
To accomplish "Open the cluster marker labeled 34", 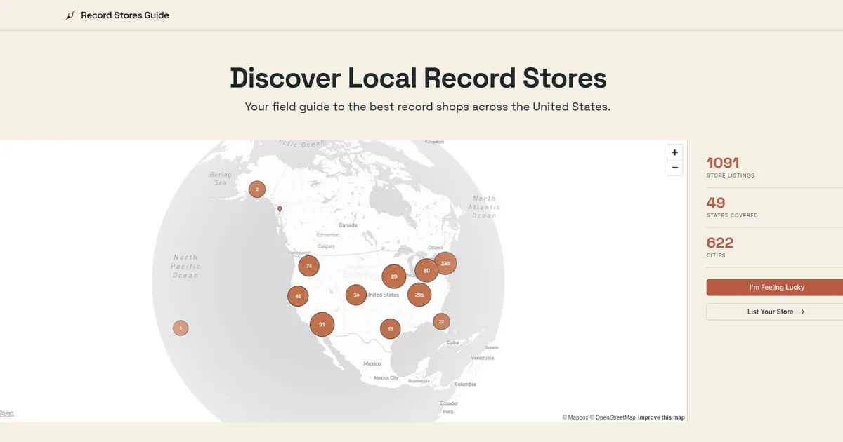I will coord(356,295).
